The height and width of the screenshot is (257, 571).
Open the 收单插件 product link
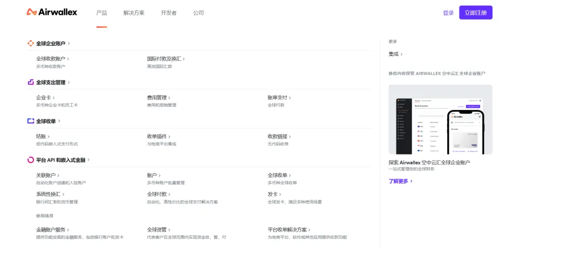159,136
